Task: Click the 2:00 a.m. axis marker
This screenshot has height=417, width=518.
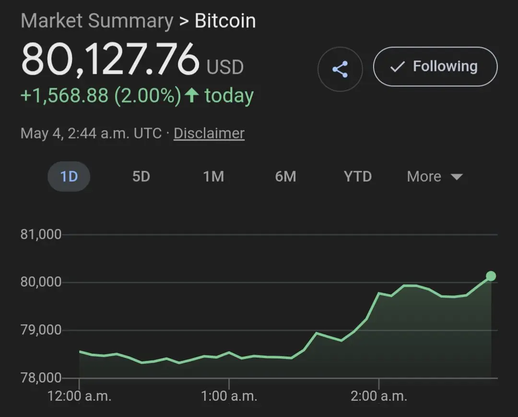Action: pos(379,395)
